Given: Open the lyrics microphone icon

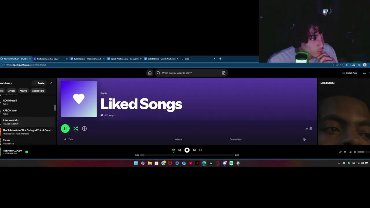Looking at the screenshot, I should click(340, 152).
